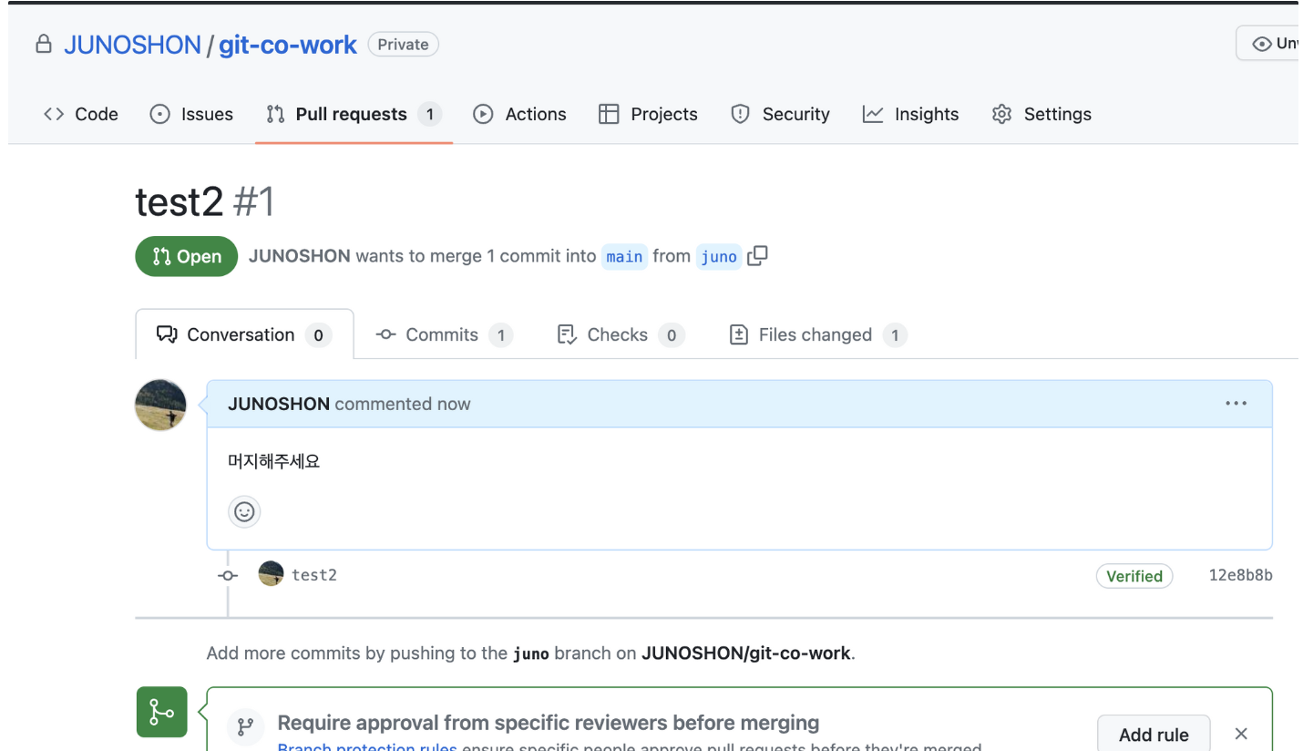This screenshot has height=751, width=1303.
Task: Open the repository Settings tab
Action: click(1041, 114)
